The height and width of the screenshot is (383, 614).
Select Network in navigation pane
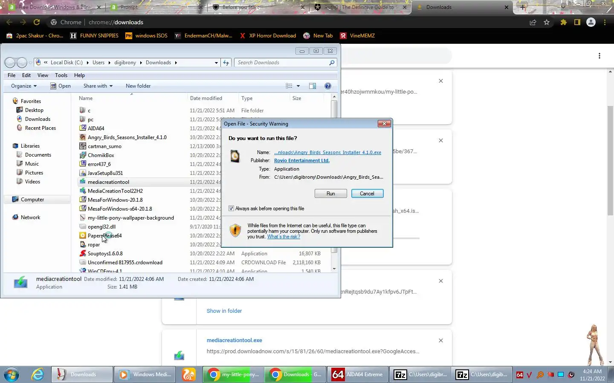point(30,217)
